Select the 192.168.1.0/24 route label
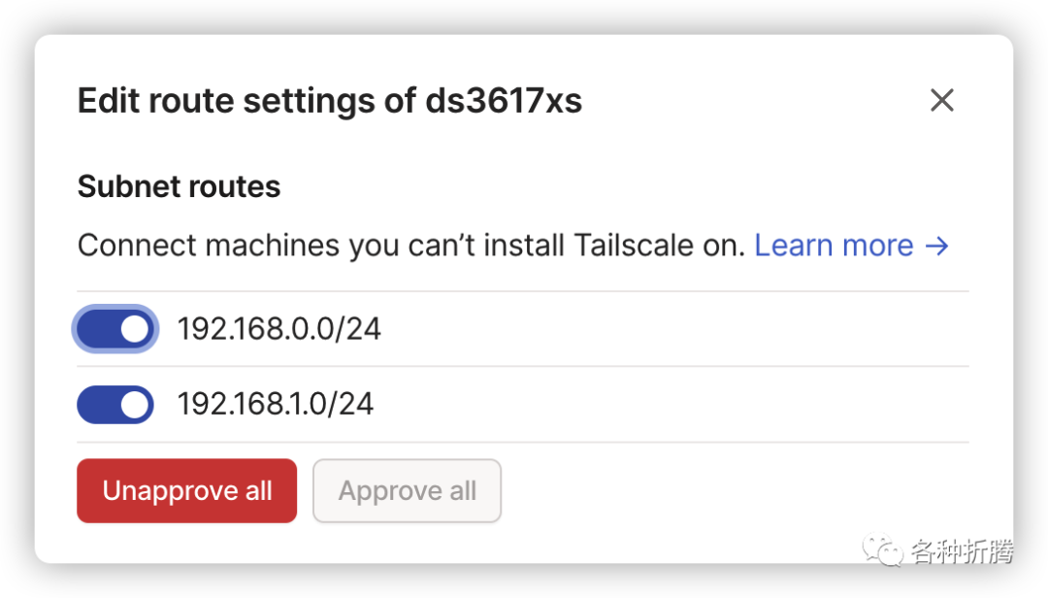The width and height of the screenshot is (1048, 598). point(275,404)
